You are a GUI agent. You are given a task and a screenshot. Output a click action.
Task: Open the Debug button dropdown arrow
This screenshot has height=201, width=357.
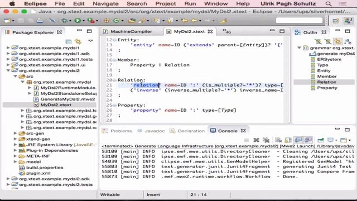click(x=70, y=21)
